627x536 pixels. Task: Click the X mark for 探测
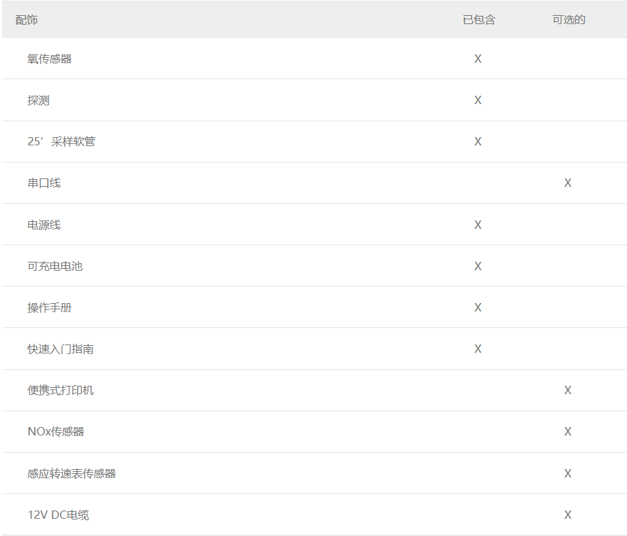(478, 100)
